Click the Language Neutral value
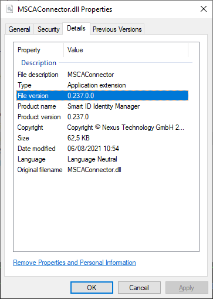The width and height of the screenshot is (213, 299). 92,159
